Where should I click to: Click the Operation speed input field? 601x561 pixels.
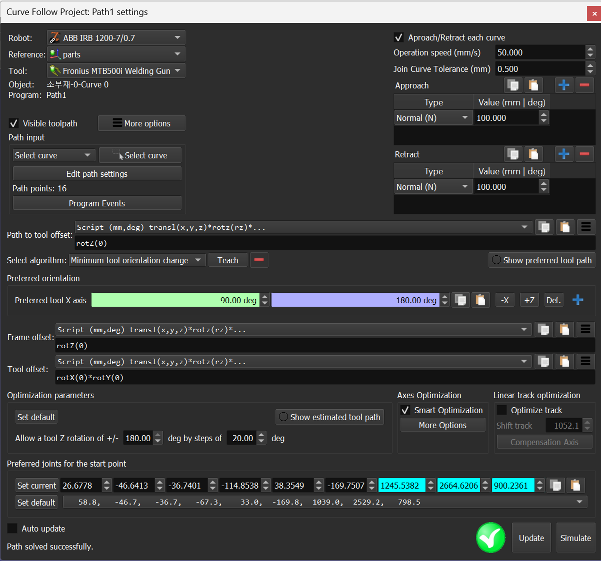[539, 52]
